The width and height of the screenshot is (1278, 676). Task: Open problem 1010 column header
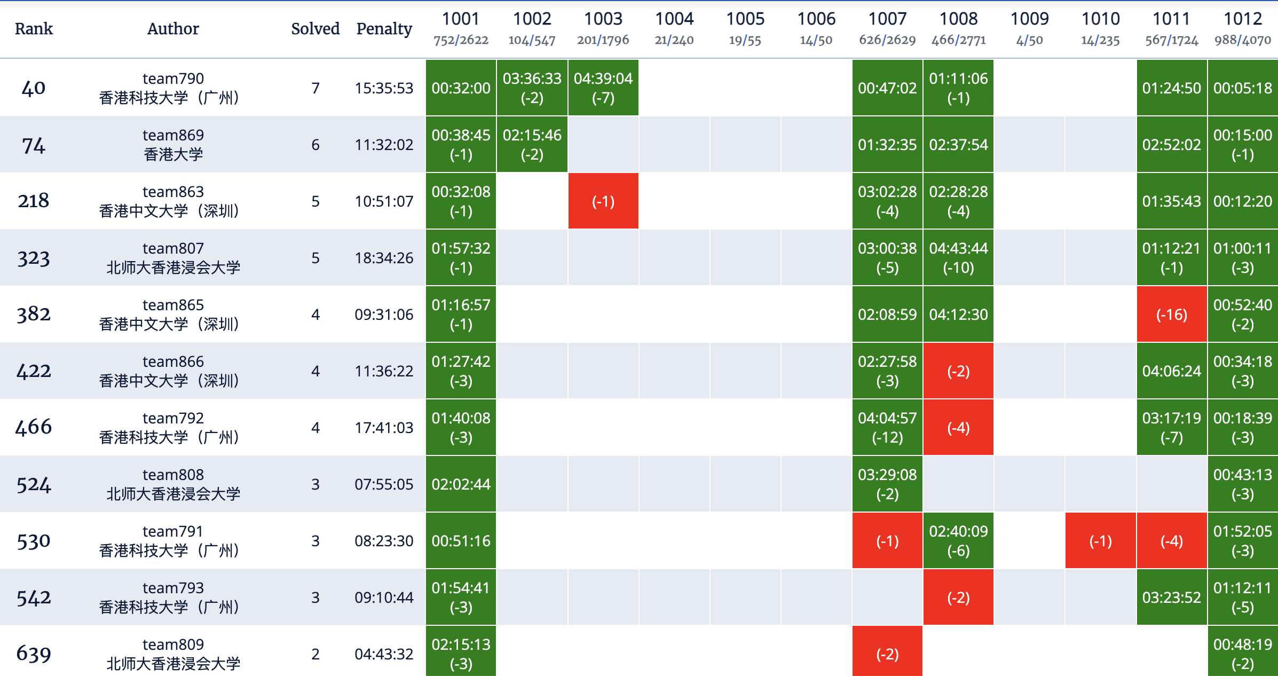pos(1101,29)
